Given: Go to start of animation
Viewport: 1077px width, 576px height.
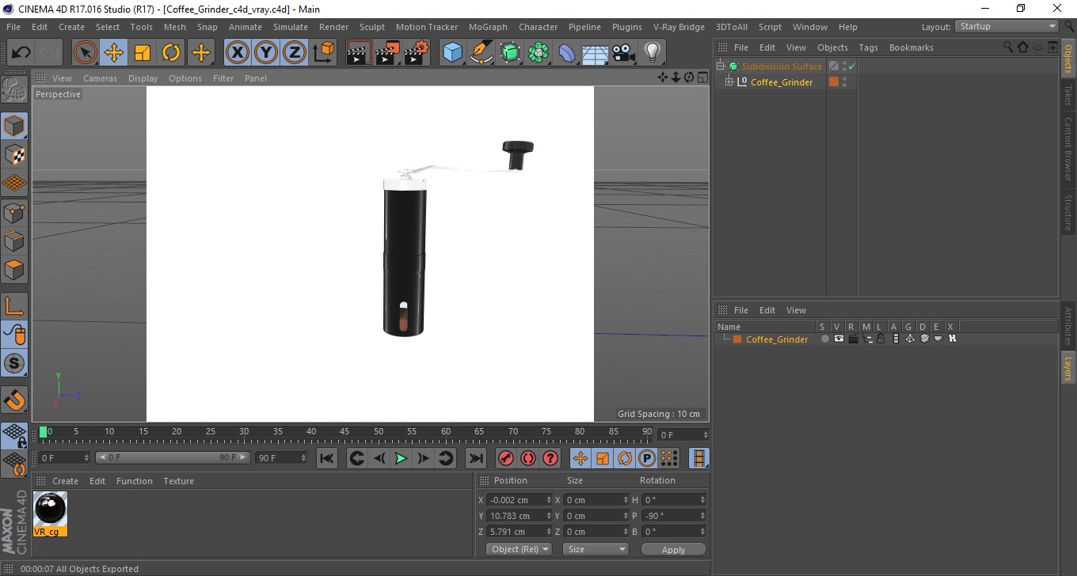Looking at the screenshot, I should coord(327,458).
